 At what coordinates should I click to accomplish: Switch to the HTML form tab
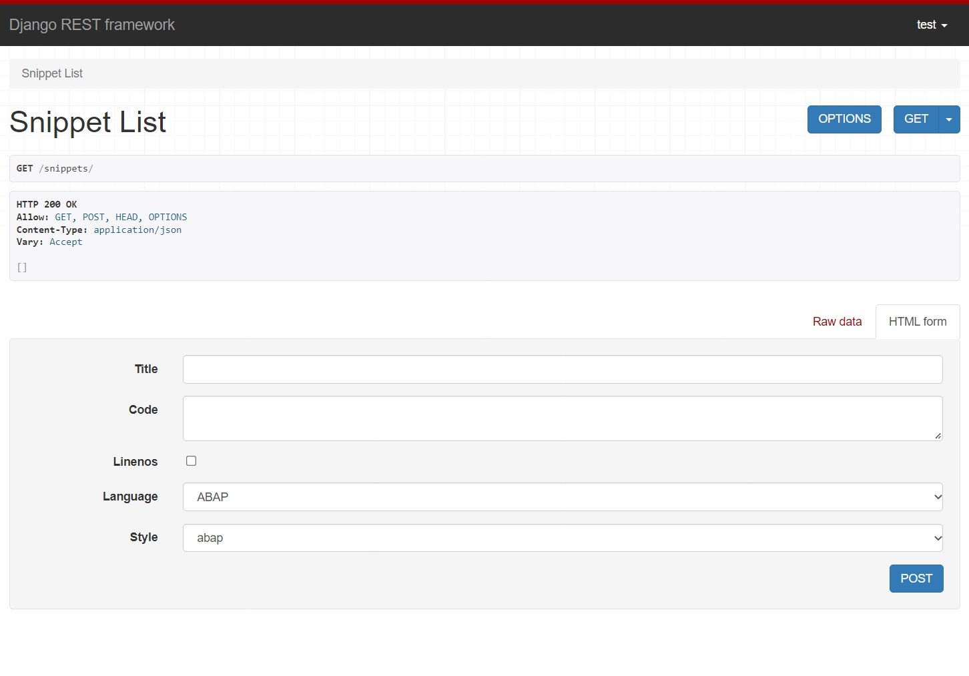918,322
